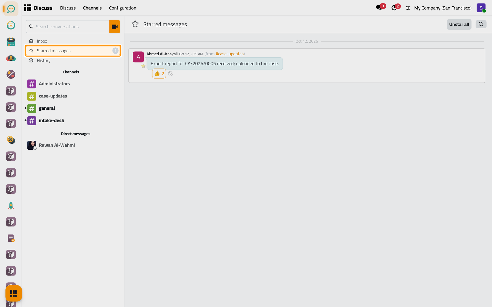
Task: Open the yellow discount tag app icon
Action: (11, 140)
